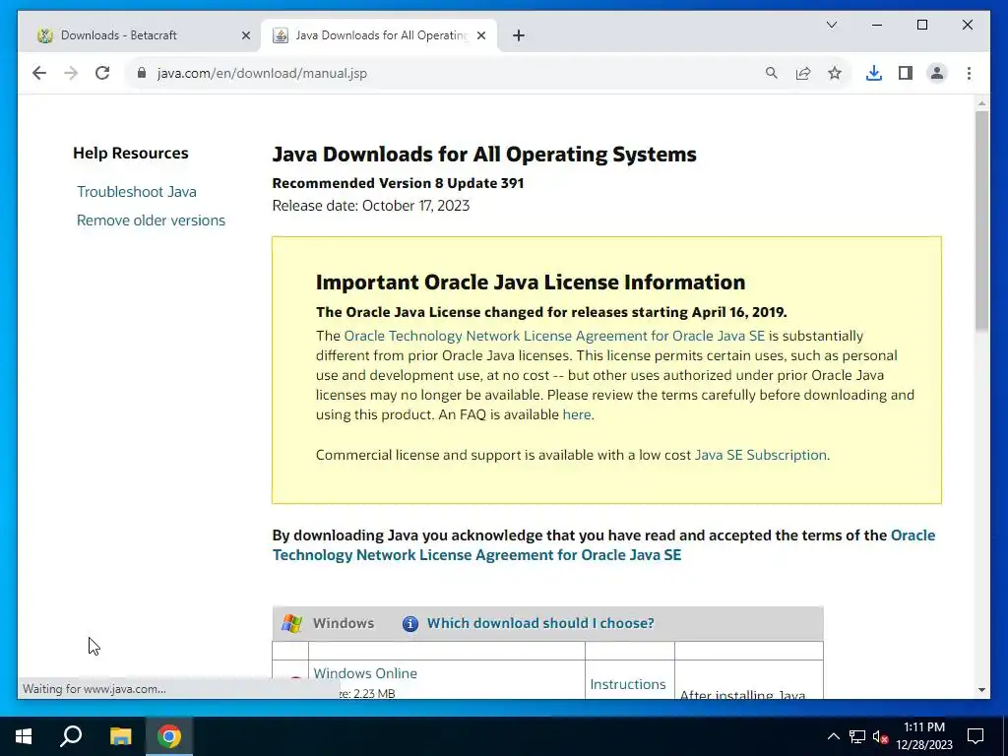1008x756 pixels.
Task: Open File Explorer from taskbar
Action: click(x=120, y=736)
